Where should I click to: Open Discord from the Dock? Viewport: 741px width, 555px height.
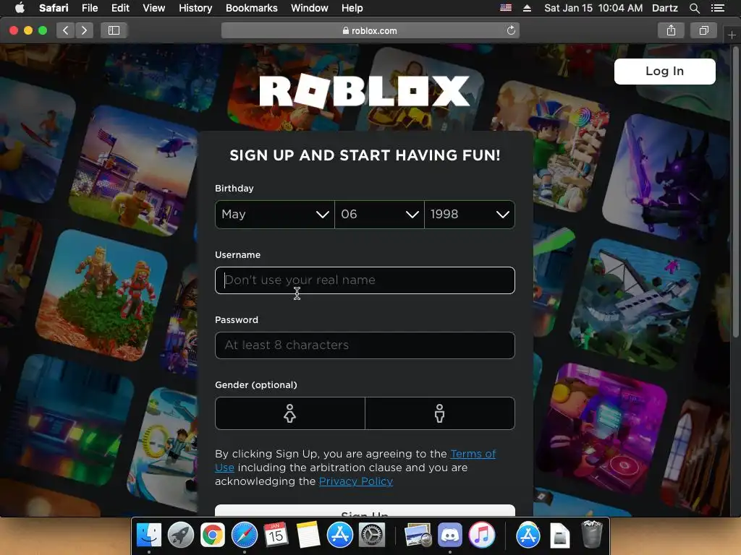450,535
